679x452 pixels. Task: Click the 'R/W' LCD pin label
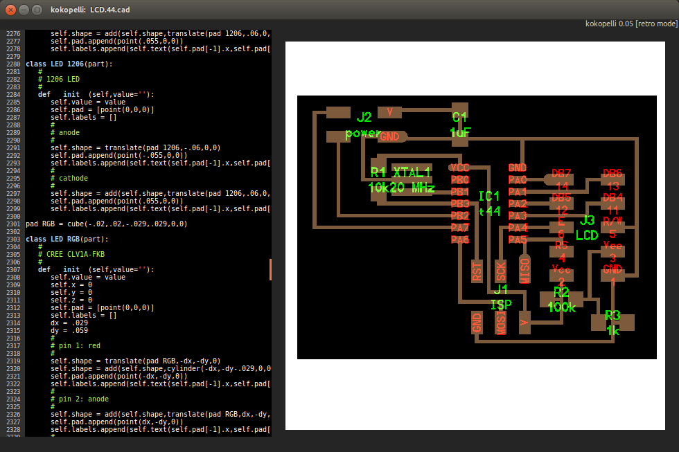(612, 222)
